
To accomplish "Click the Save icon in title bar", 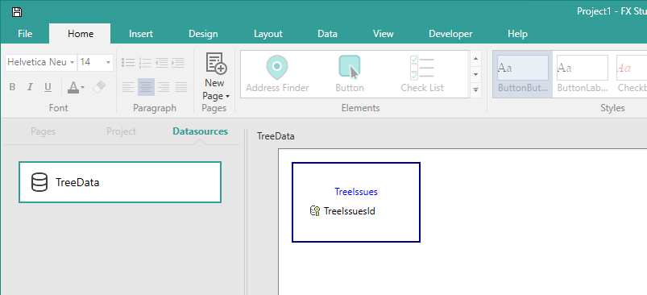I will 16,11.
